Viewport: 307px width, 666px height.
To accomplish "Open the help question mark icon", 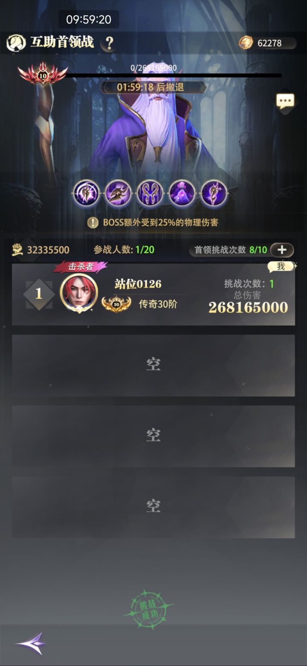I will 110,43.
